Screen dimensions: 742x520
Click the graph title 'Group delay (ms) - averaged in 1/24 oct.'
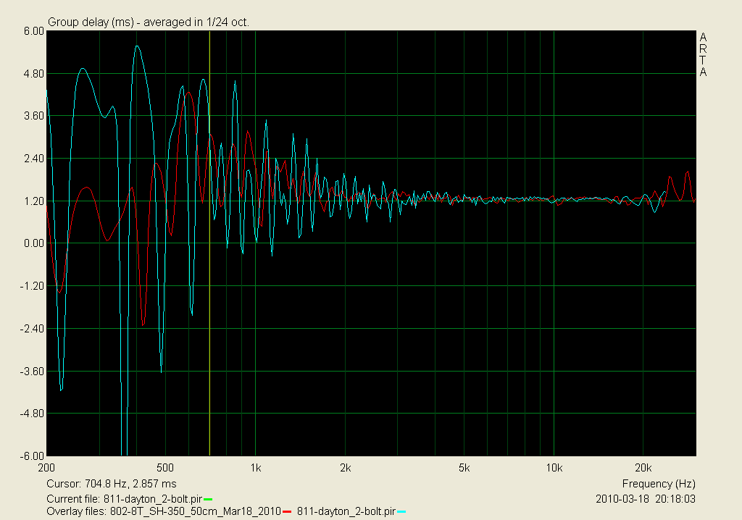coord(149,22)
